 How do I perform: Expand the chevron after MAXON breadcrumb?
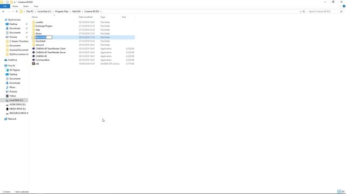pyautogui.click(x=82, y=11)
